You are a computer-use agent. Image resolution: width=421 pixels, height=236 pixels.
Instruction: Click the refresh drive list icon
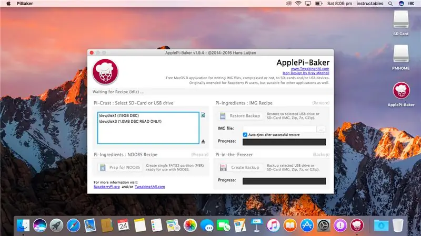tap(203, 115)
